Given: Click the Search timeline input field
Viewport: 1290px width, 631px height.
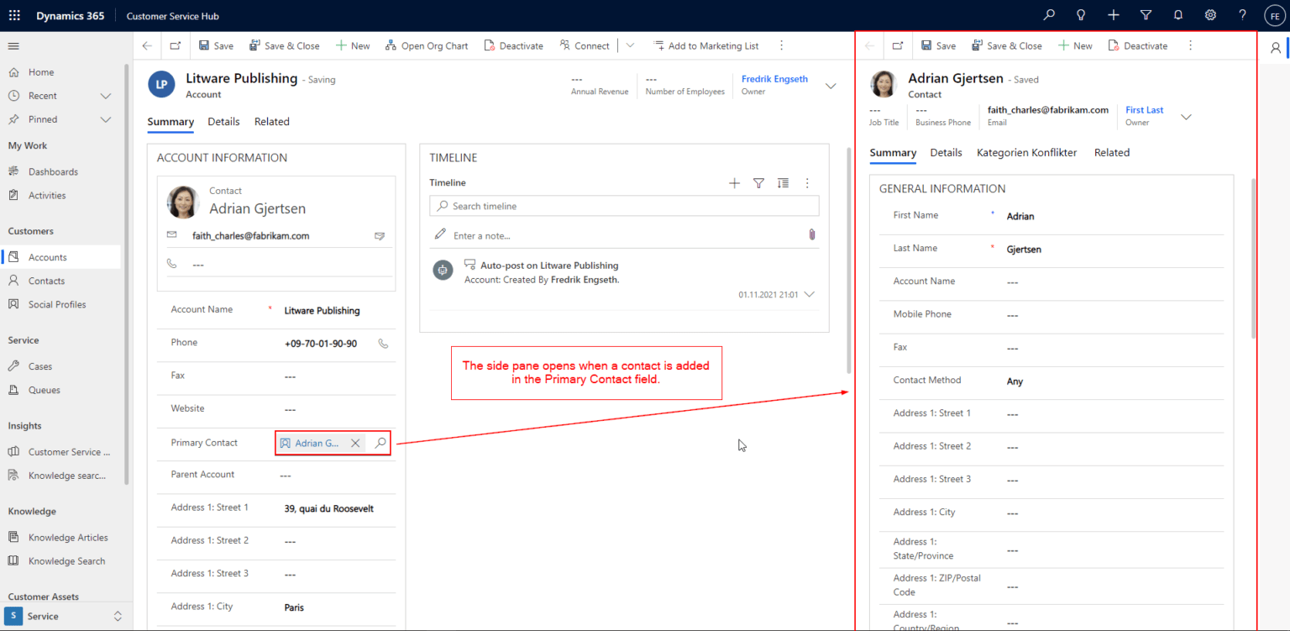Looking at the screenshot, I should pos(623,206).
